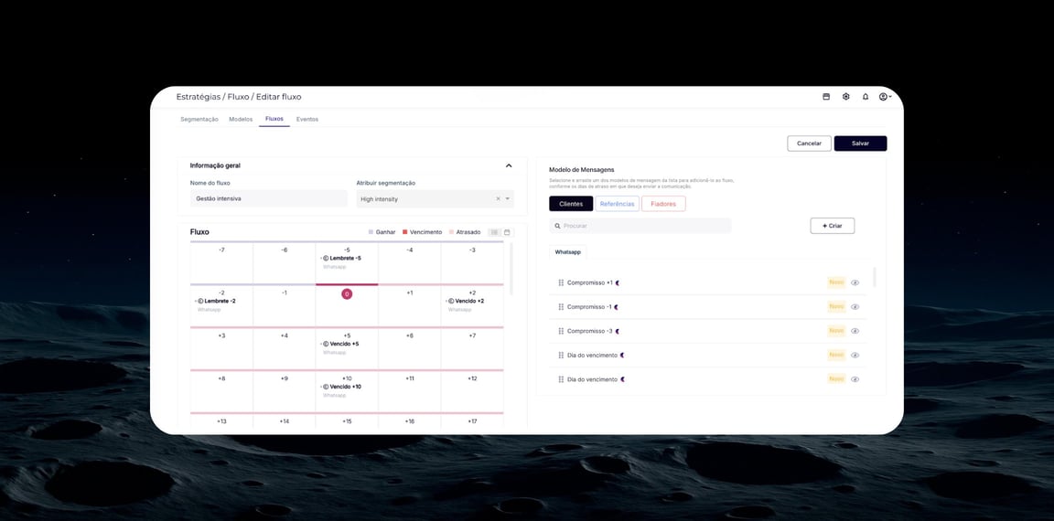Open the notifications bell icon

pyautogui.click(x=866, y=97)
